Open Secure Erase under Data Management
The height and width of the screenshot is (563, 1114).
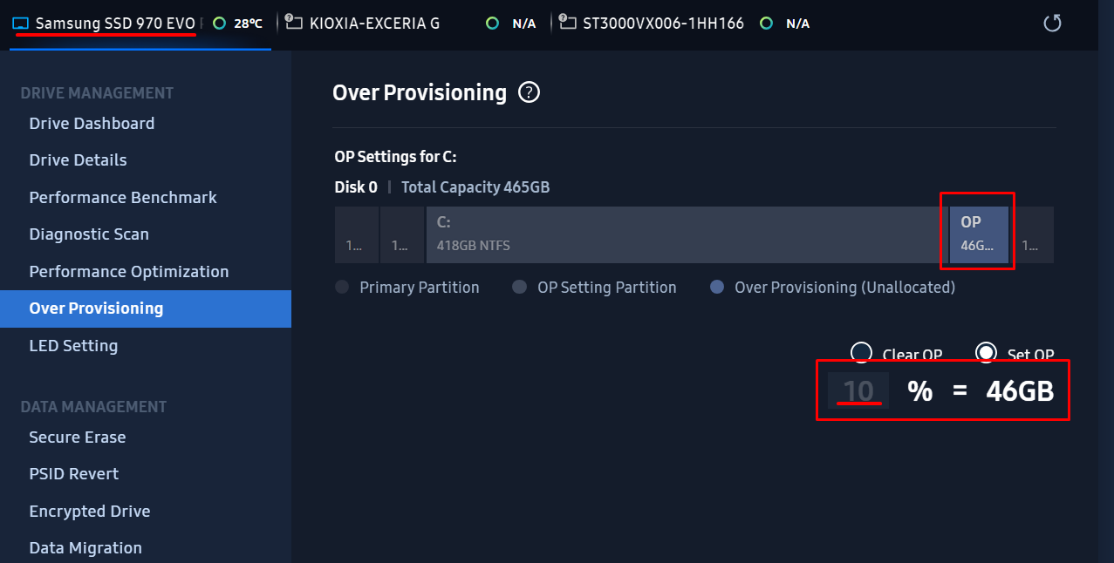point(78,438)
